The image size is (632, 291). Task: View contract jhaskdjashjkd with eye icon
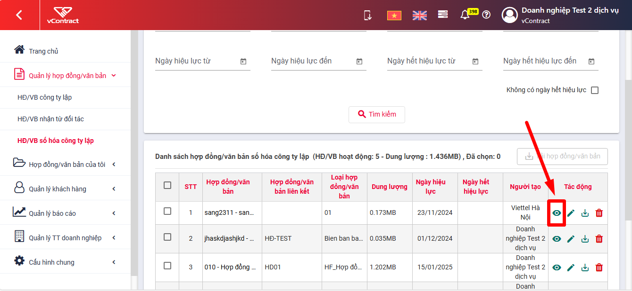(557, 239)
